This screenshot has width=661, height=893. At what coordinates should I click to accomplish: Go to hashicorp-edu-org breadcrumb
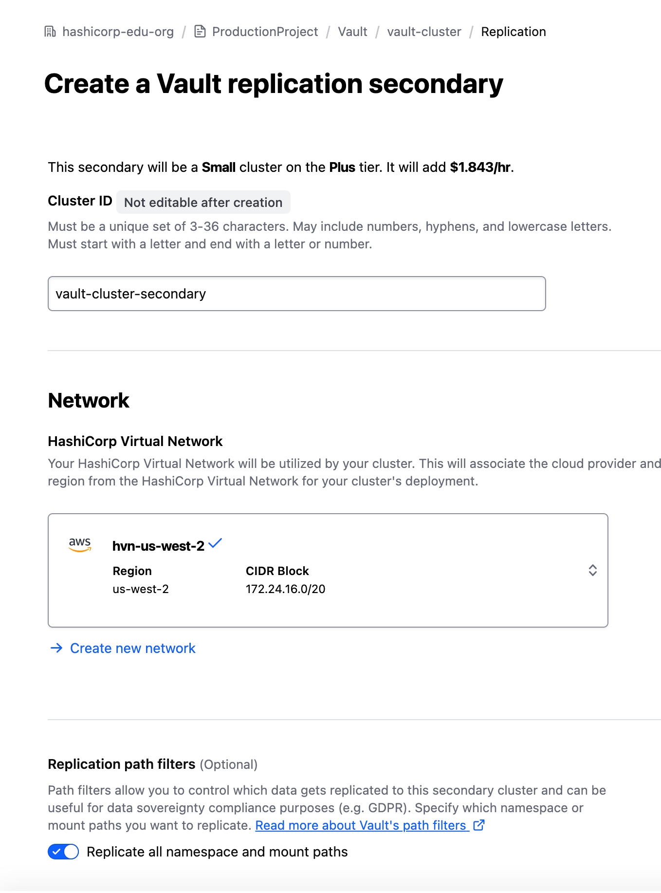click(118, 32)
